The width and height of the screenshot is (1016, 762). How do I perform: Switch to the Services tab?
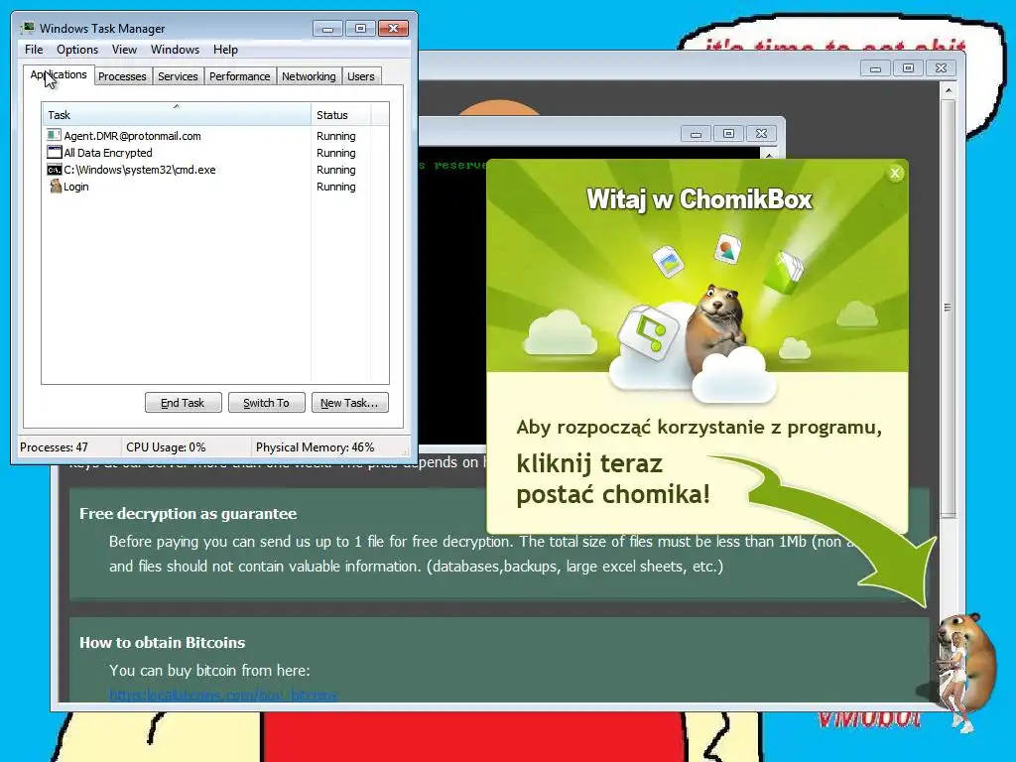[178, 76]
